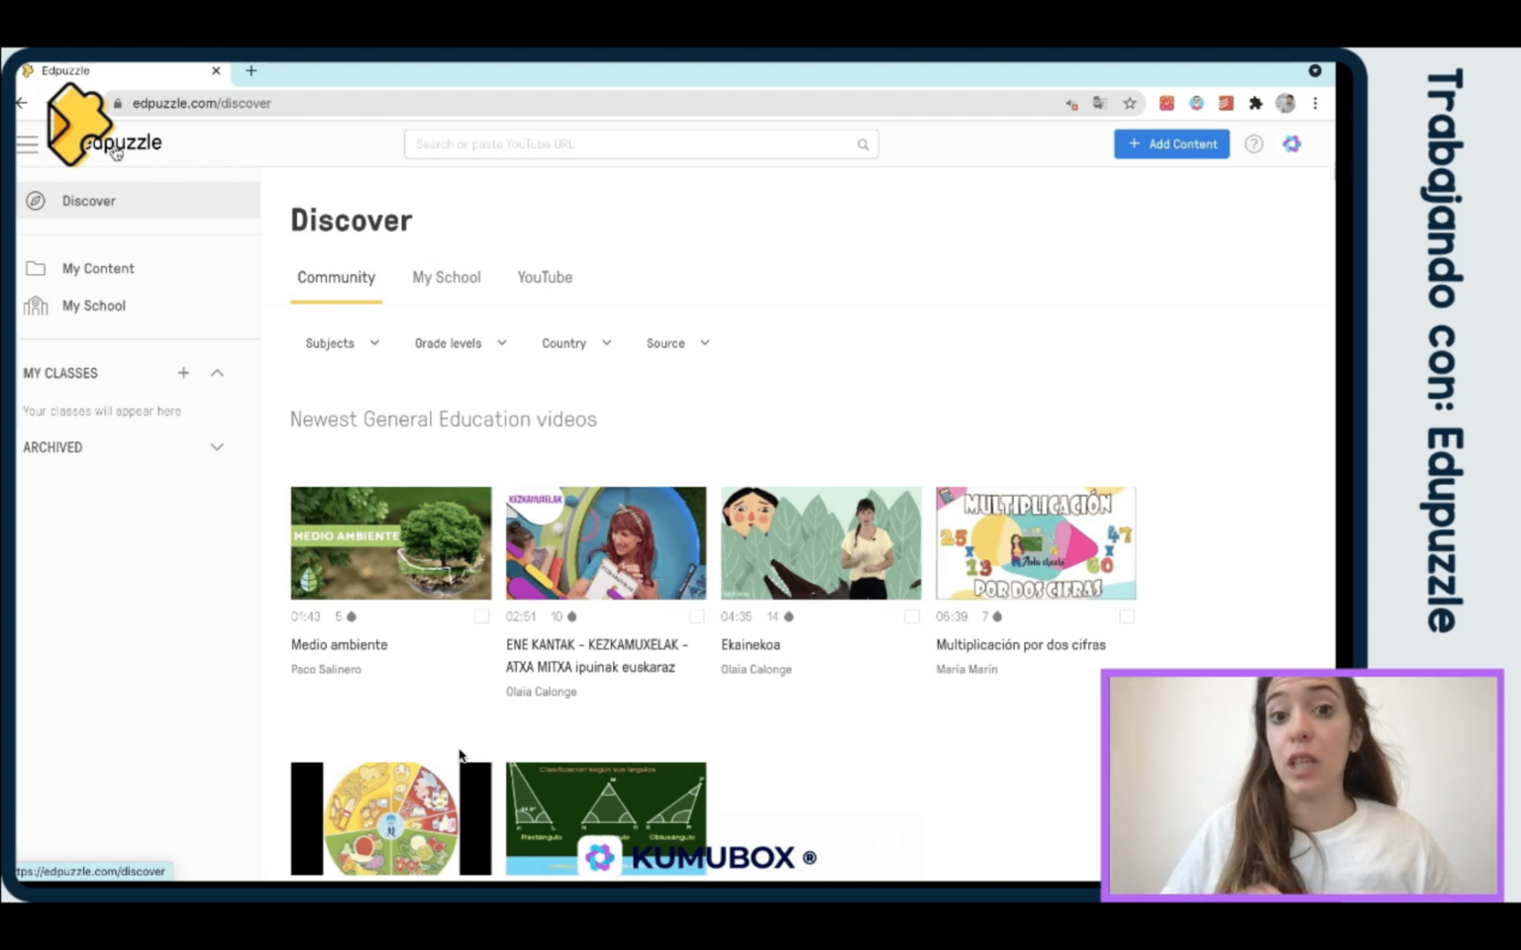
Task: Bookmark page with star icon
Action: click(1129, 103)
